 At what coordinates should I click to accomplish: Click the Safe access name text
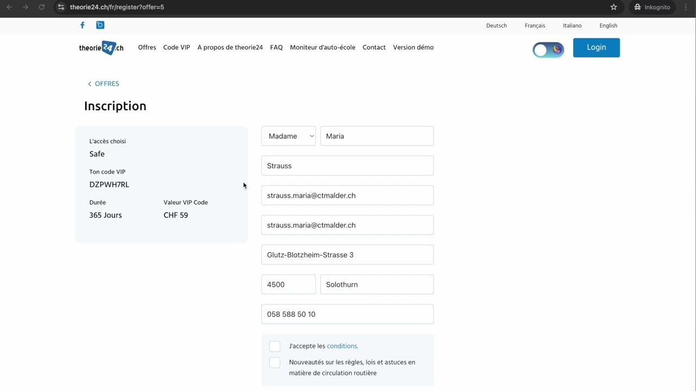97,154
